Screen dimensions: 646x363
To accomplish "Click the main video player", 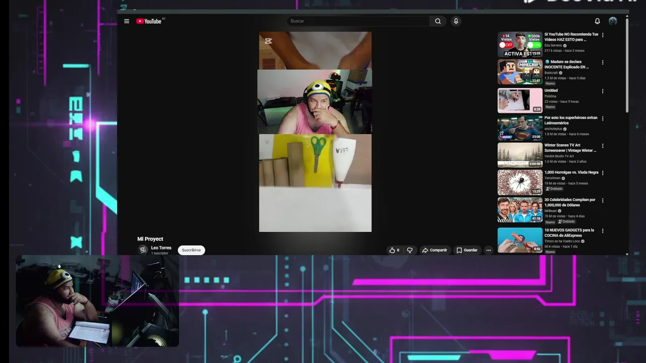I will [x=315, y=132].
